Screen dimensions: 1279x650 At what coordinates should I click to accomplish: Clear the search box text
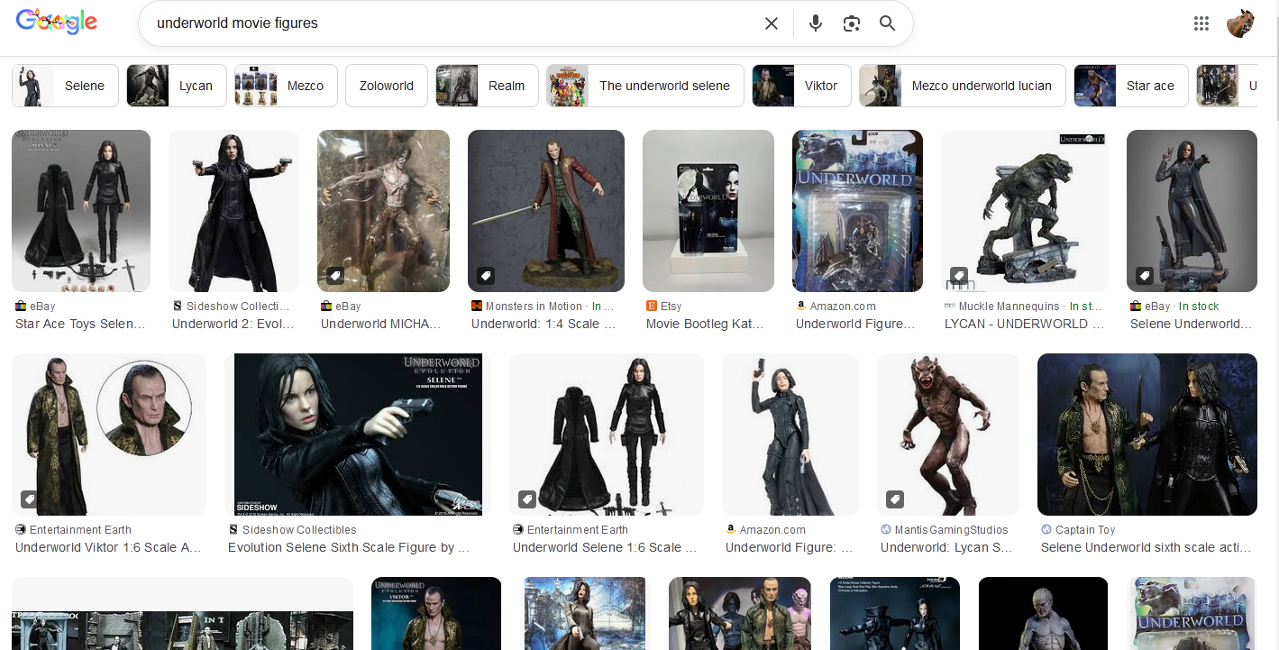(x=771, y=23)
